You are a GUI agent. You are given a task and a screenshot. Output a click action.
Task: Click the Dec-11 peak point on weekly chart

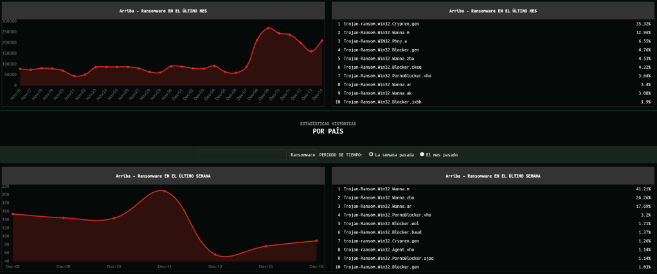coord(165,191)
